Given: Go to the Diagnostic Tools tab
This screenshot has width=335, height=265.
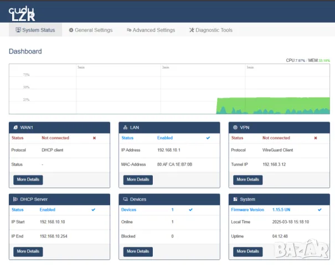Looking at the screenshot, I should (211, 30).
